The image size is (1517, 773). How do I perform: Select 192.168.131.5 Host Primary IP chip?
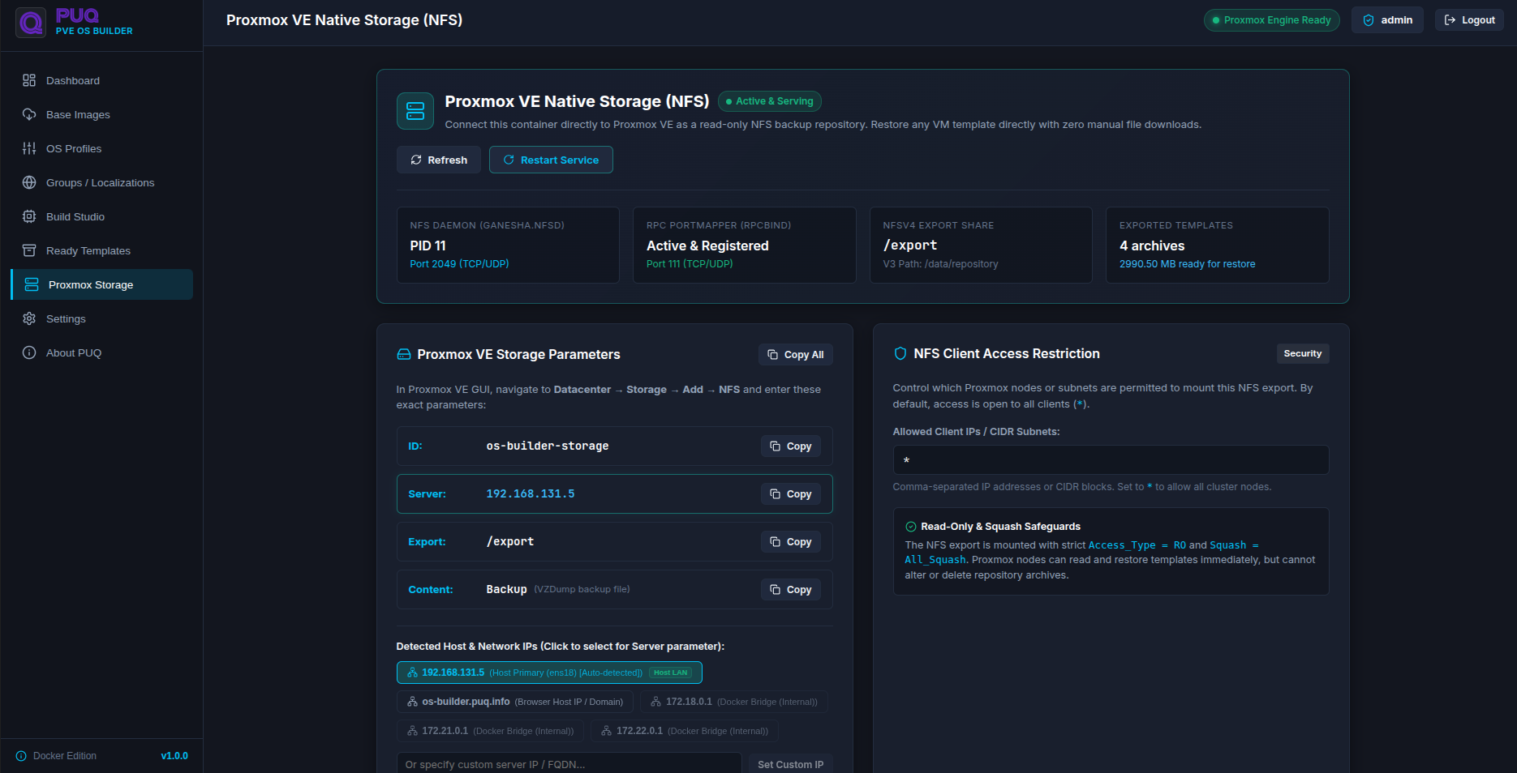tap(549, 673)
